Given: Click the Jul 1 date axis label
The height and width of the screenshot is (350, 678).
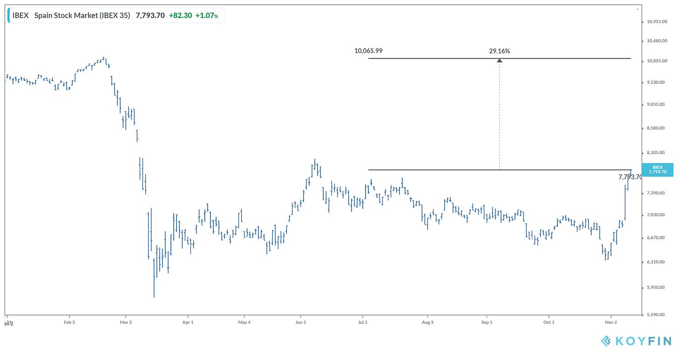Looking at the screenshot, I should (x=362, y=322).
